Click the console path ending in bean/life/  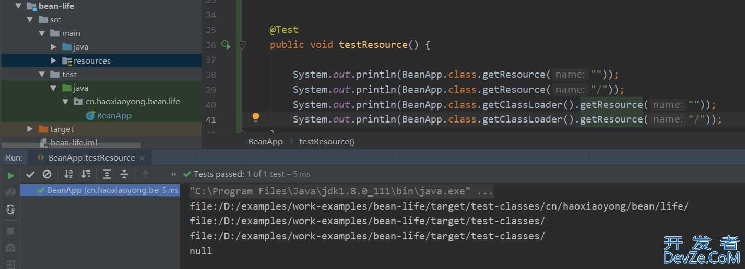(439, 206)
